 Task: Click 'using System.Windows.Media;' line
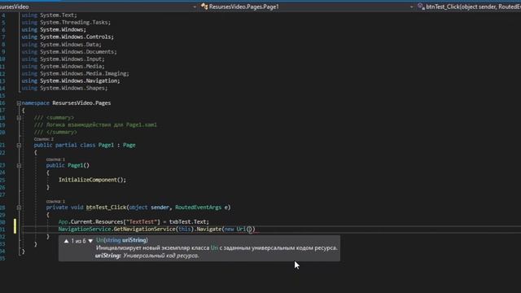[63, 66]
